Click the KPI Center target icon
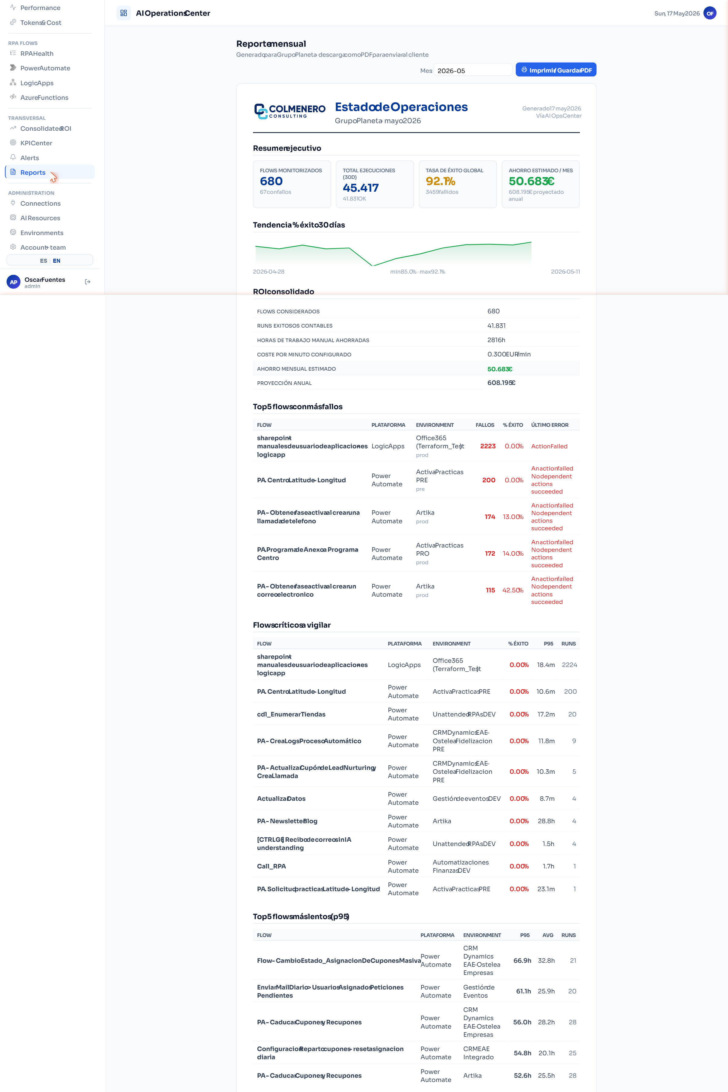 point(13,143)
